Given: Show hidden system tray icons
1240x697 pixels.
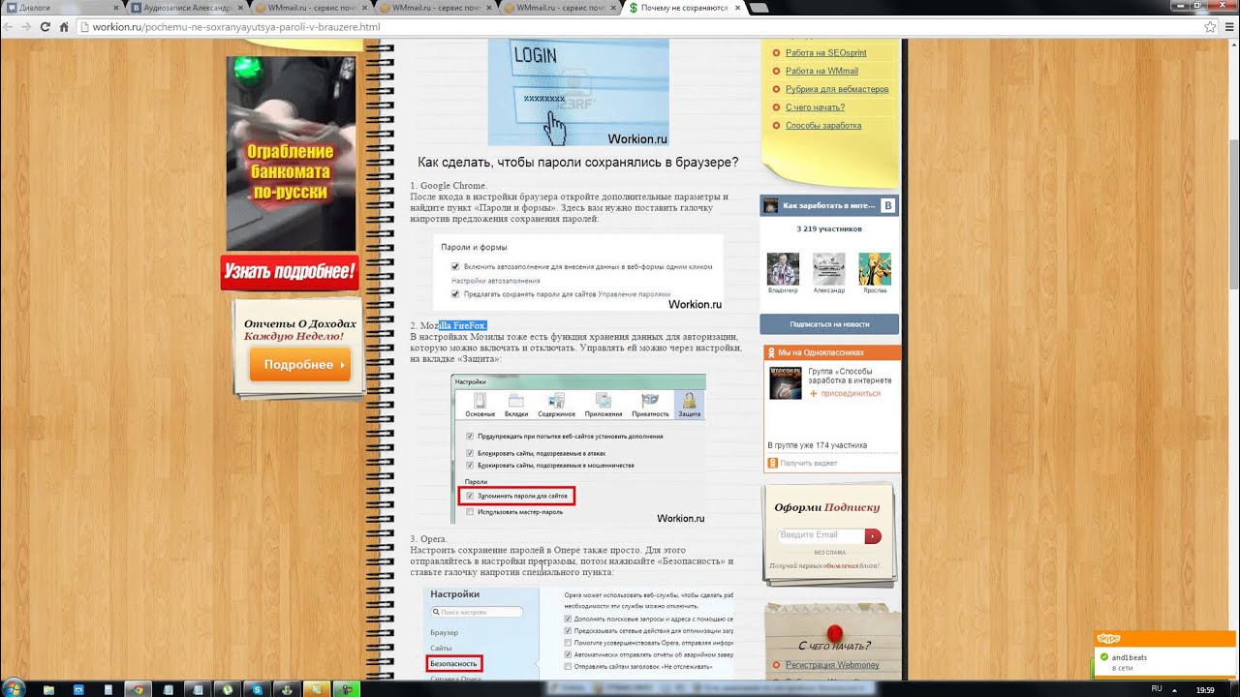Looking at the screenshot, I should point(1172,689).
